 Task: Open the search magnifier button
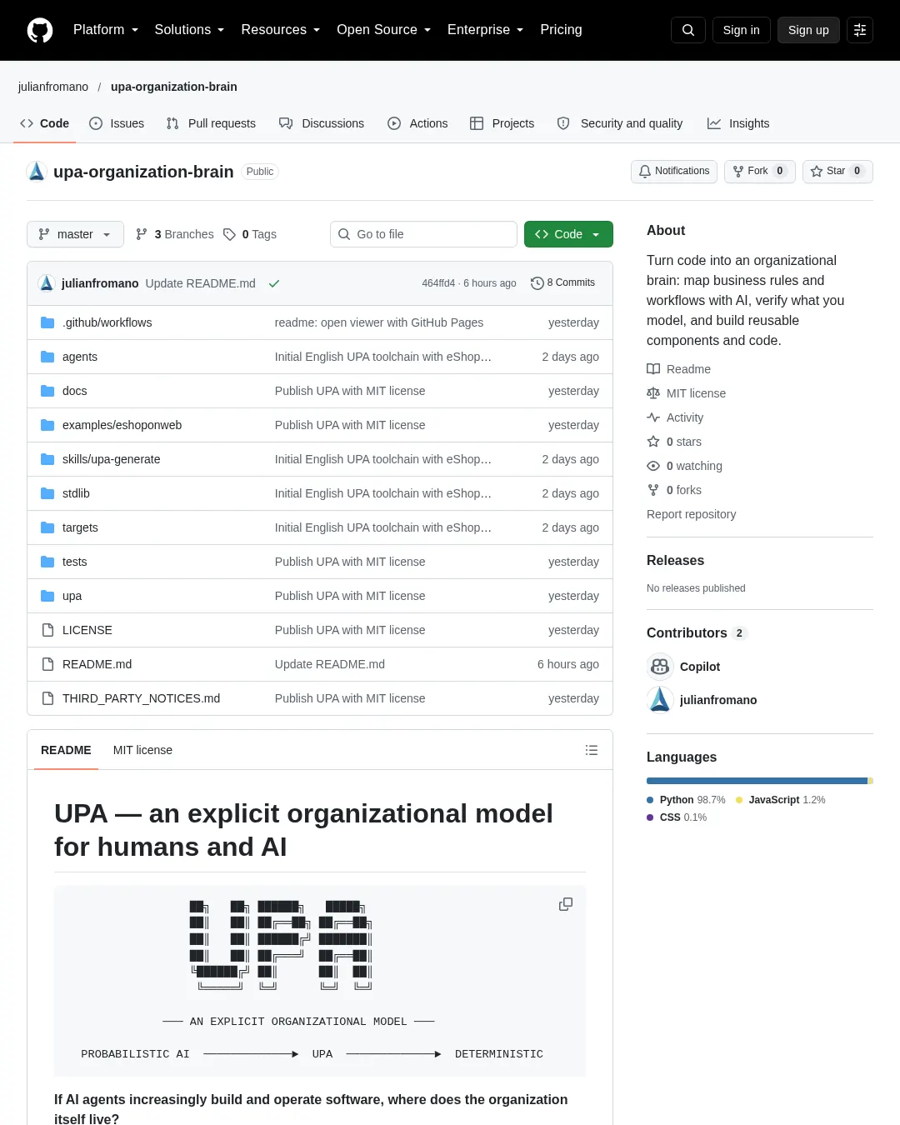pyautogui.click(x=688, y=30)
